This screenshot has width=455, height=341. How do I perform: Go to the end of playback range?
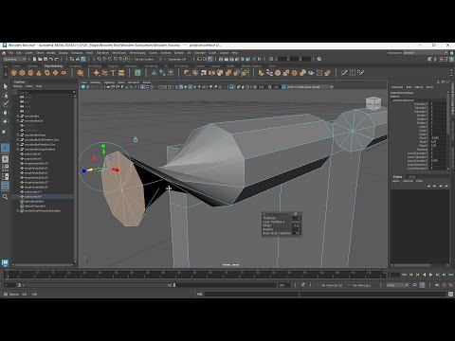click(x=450, y=275)
